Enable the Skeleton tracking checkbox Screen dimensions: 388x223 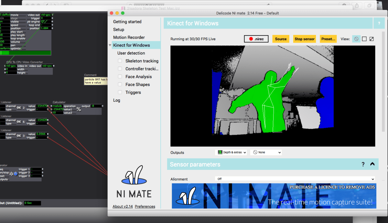click(120, 61)
